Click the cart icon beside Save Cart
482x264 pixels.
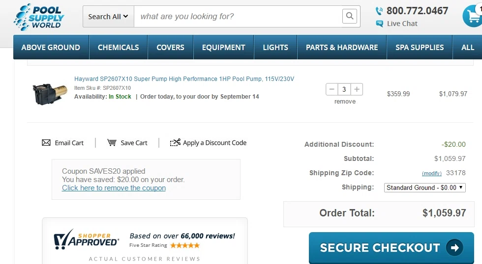click(112, 143)
